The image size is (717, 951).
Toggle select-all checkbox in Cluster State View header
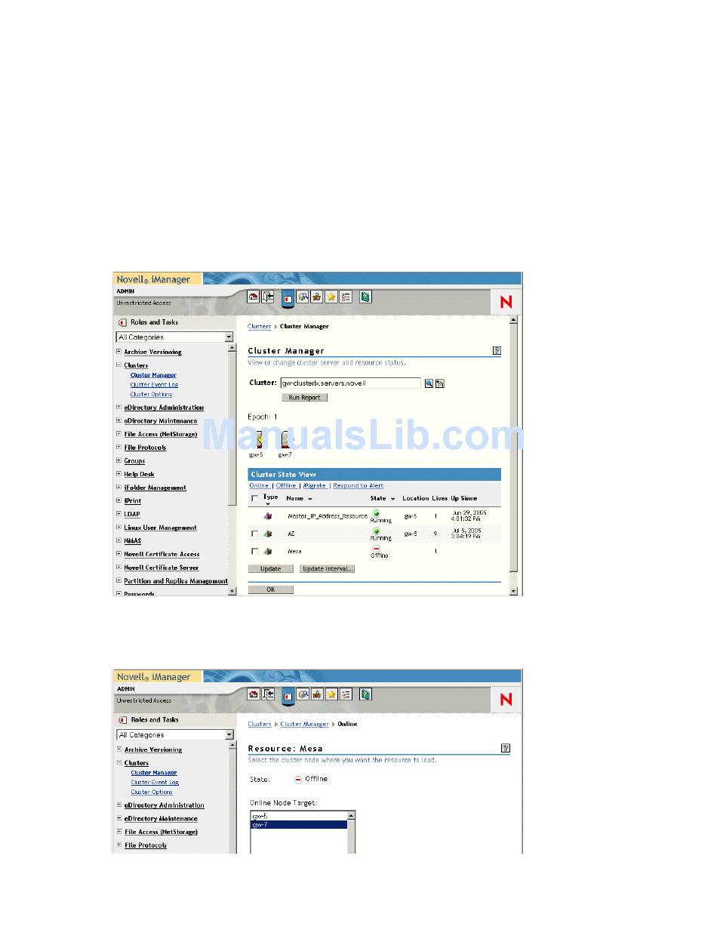254,499
